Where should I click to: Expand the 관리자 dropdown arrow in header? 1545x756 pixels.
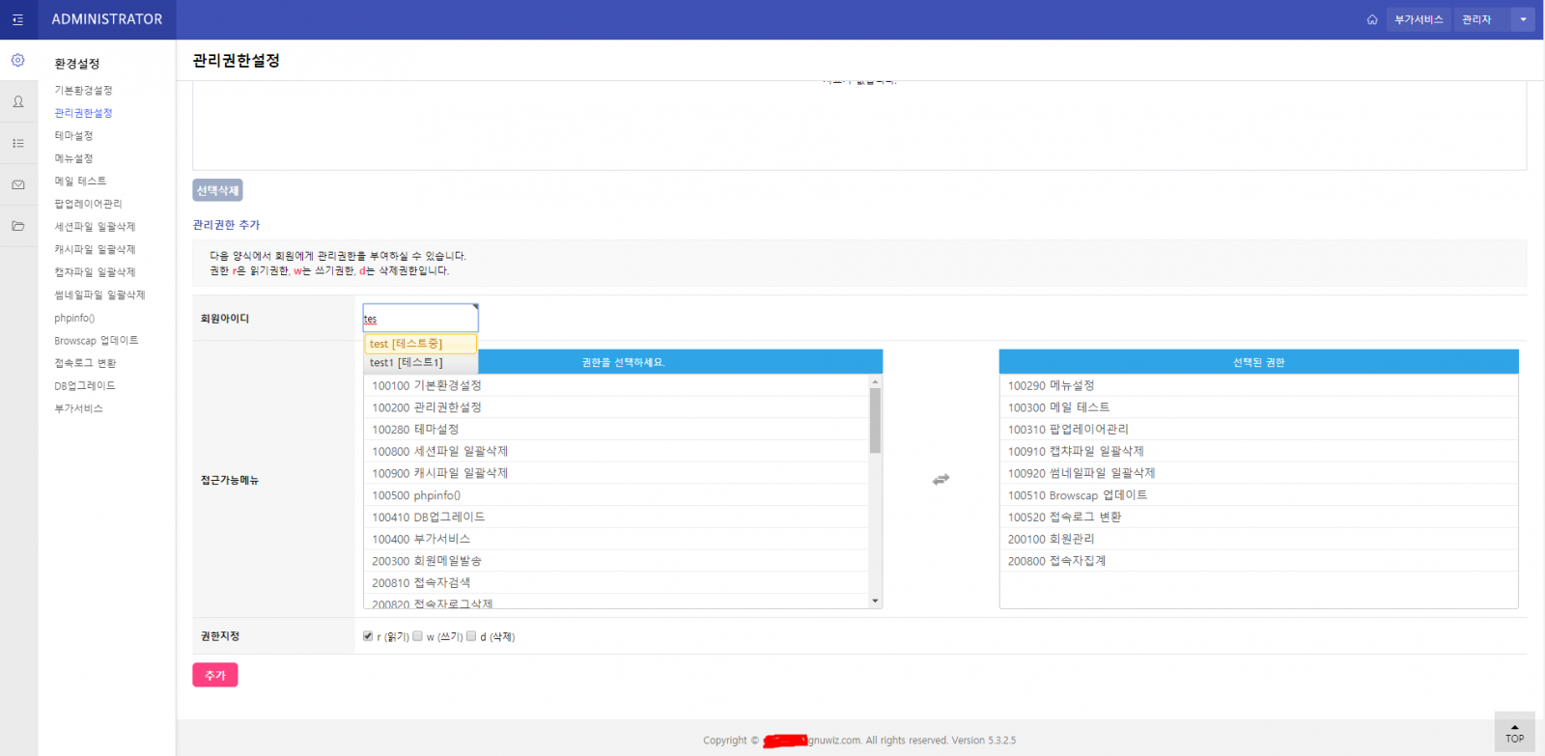[1523, 19]
